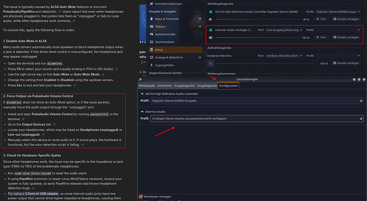The image size is (367, 201).
Task: Click the '1. Disable Auto-Mute in ALSA' heading
Action: coord(25,41)
